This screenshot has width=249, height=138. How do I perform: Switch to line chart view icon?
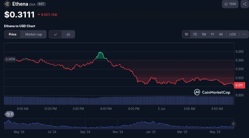pyautogui.click(x=55, y=34)
